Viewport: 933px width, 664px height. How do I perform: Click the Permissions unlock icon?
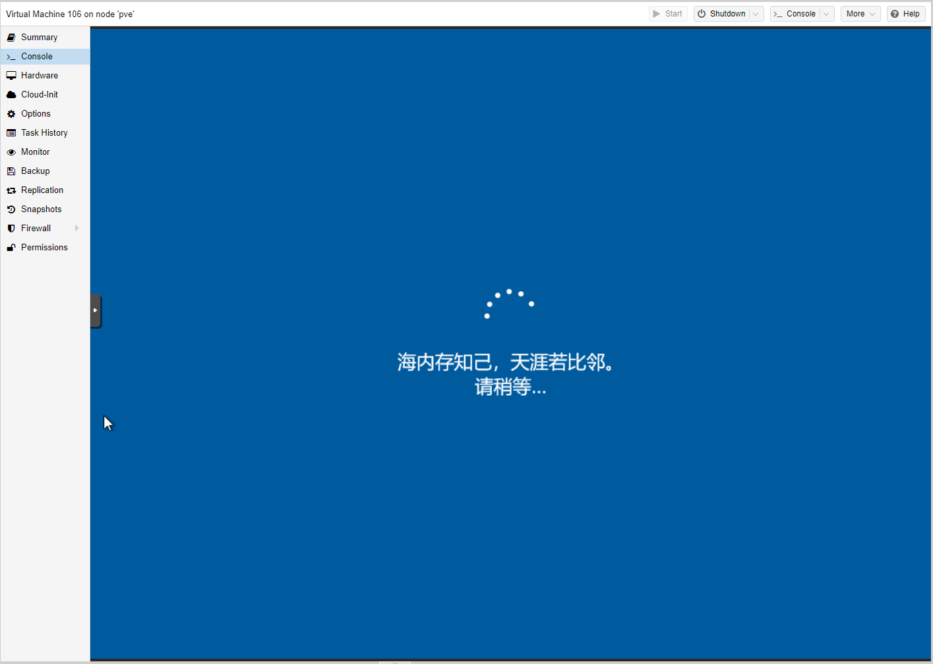(11, 248)
